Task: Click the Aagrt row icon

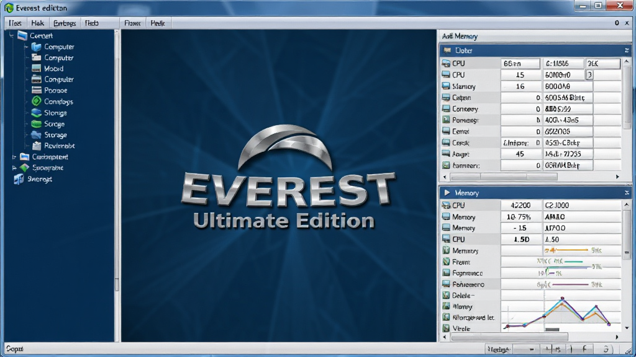Action: (446, 154)
